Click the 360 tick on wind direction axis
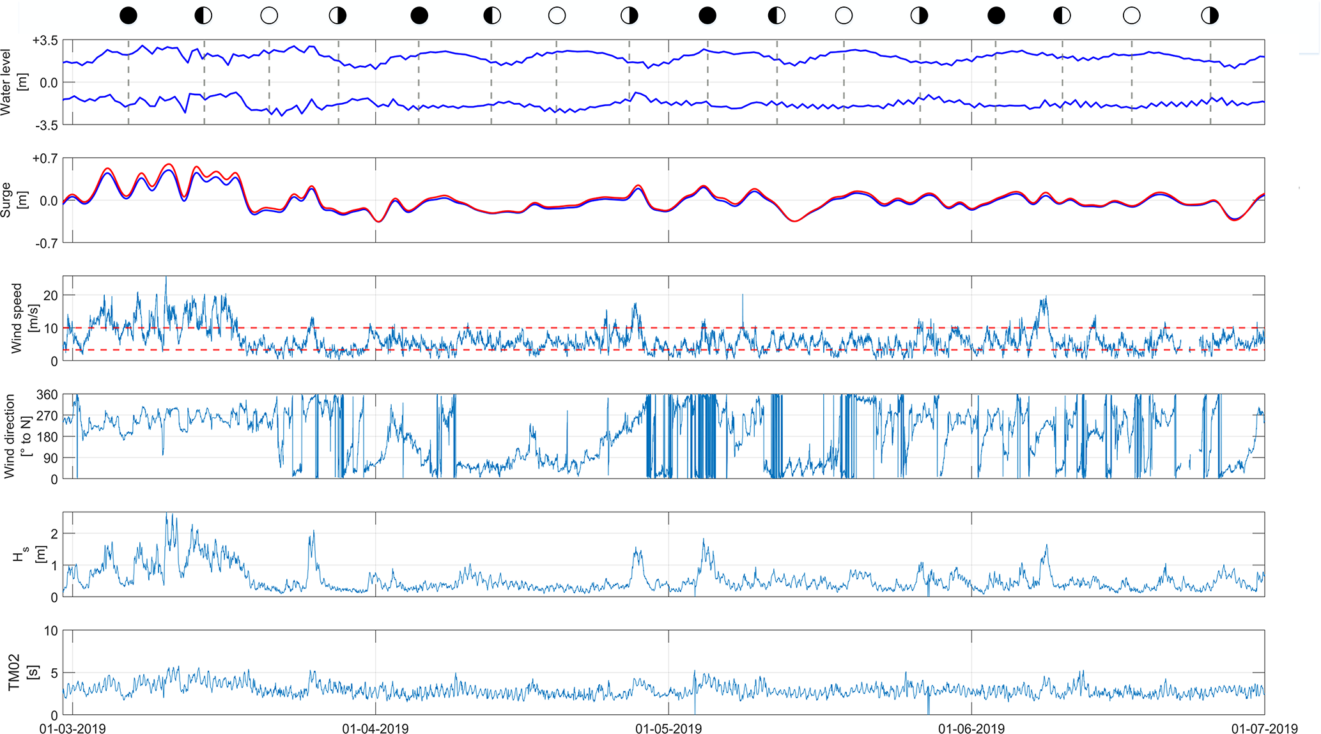 [47, 395]
